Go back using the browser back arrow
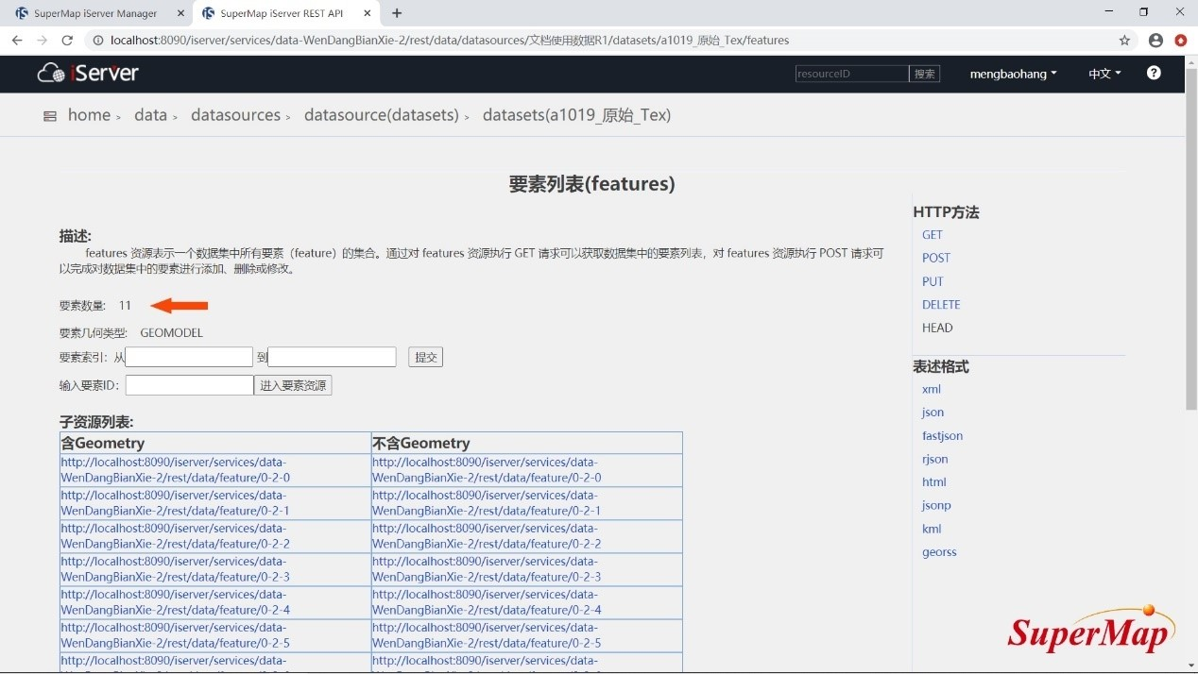 pos(17,41)
